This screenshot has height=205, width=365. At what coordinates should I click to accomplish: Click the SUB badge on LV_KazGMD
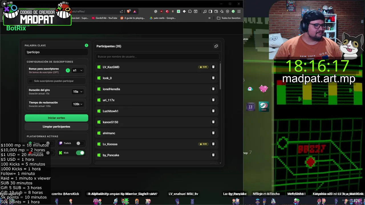(203, 67)
